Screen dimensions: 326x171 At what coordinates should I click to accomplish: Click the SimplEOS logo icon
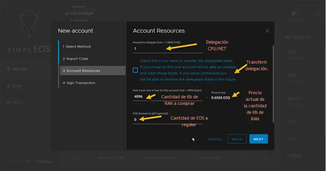(29, 24)
